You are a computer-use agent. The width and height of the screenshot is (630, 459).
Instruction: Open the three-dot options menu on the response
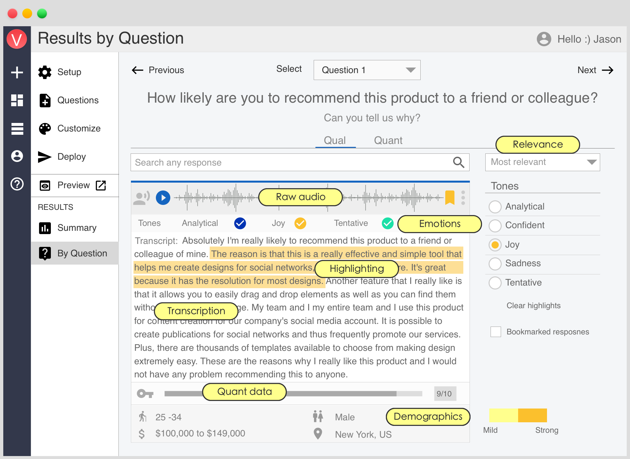(463, 198)
